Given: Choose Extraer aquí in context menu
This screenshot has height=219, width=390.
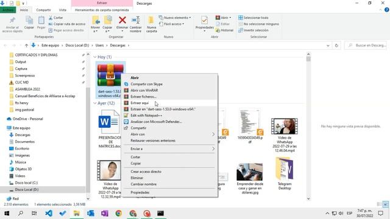Looking at the screenshot, I should pos(169,103).
